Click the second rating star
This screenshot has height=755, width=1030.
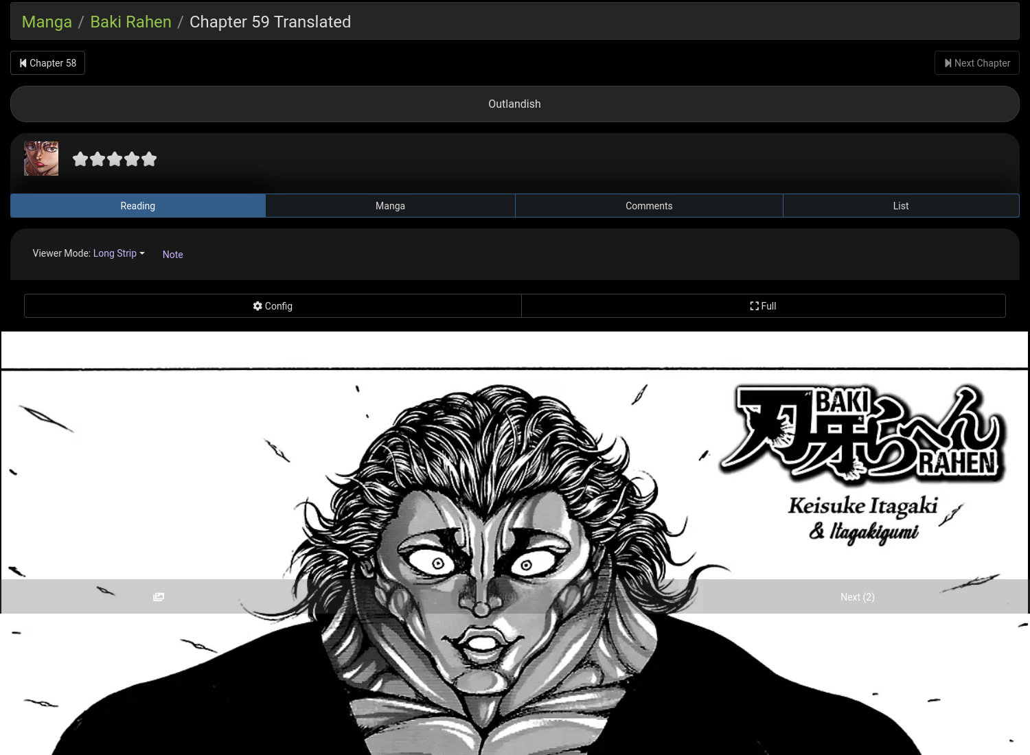pos(98,159)
